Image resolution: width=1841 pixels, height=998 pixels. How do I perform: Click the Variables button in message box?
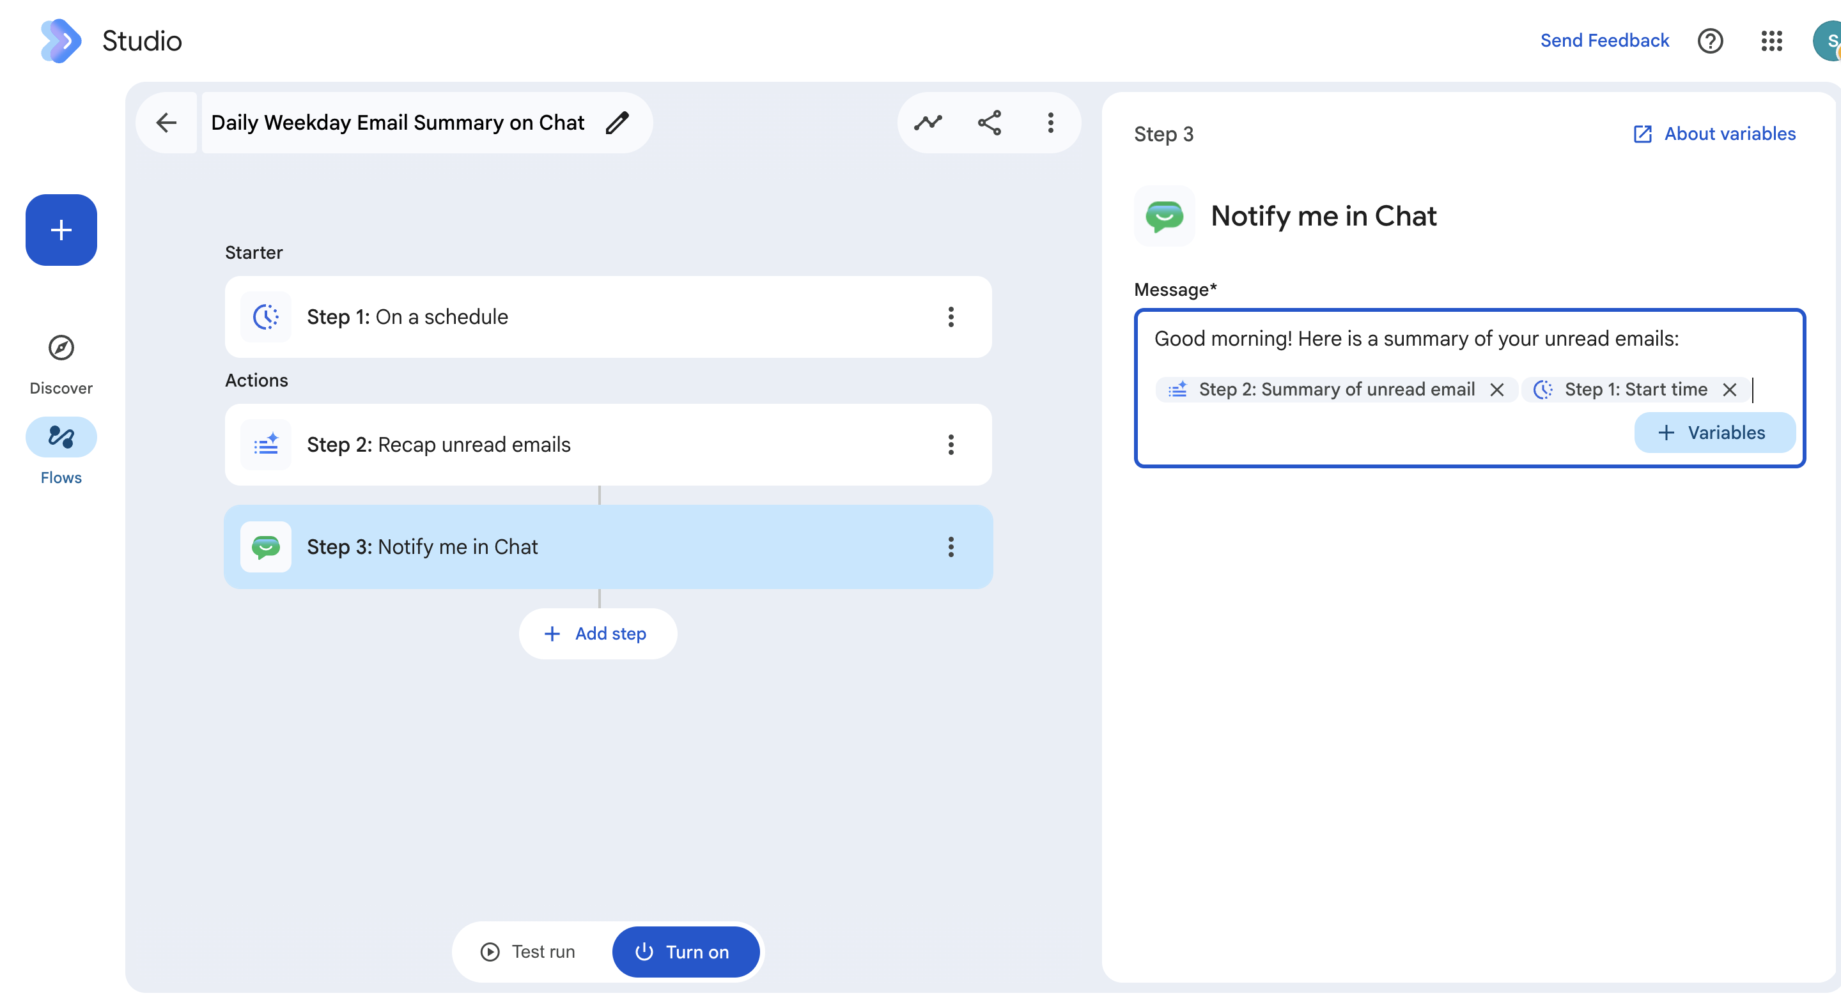click(1714, 432)
